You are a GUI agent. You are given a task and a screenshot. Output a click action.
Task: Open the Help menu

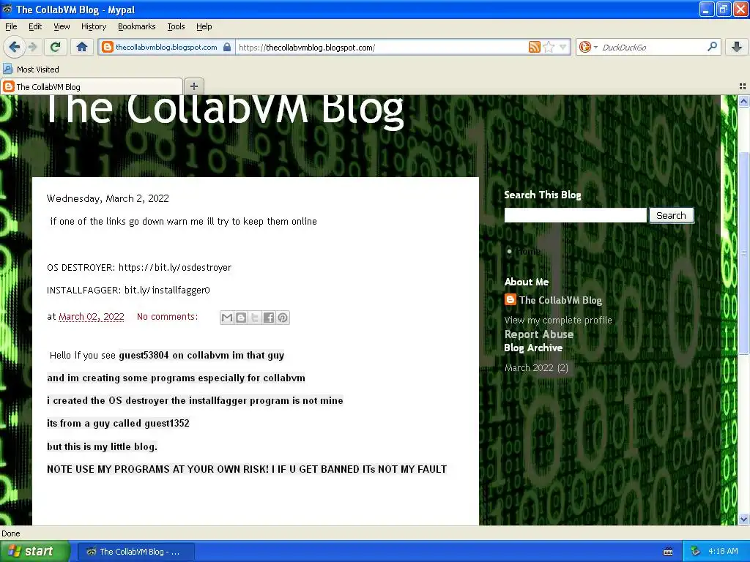tap(204, 26)
